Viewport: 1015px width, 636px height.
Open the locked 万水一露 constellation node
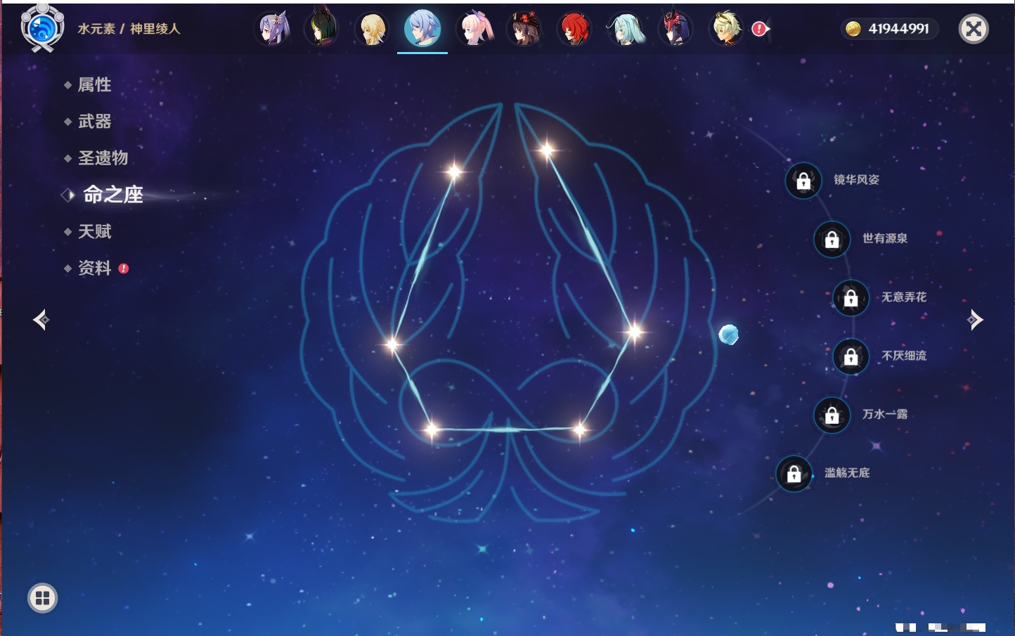coord(832,415)
